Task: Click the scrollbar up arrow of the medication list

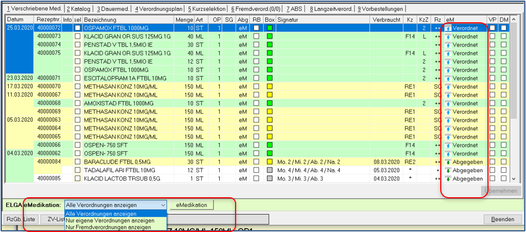Action: [x=514, y=20]
